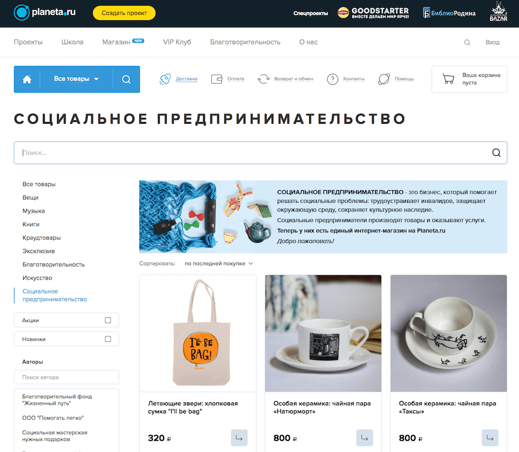
Task: Select the Краудтовары category in sidebar
Action: coord(42,237)
